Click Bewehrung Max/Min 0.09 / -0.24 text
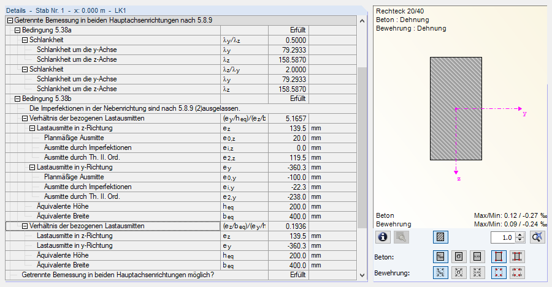 pyautogui.click(x=510, y=224)
